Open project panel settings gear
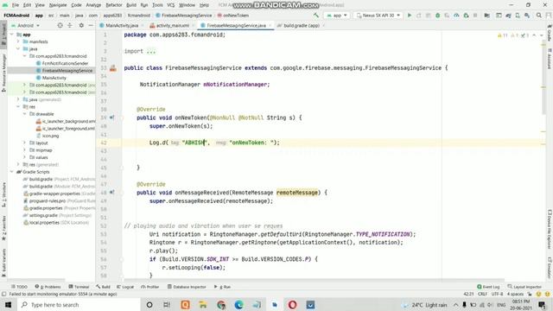 (x=81, y=25)
